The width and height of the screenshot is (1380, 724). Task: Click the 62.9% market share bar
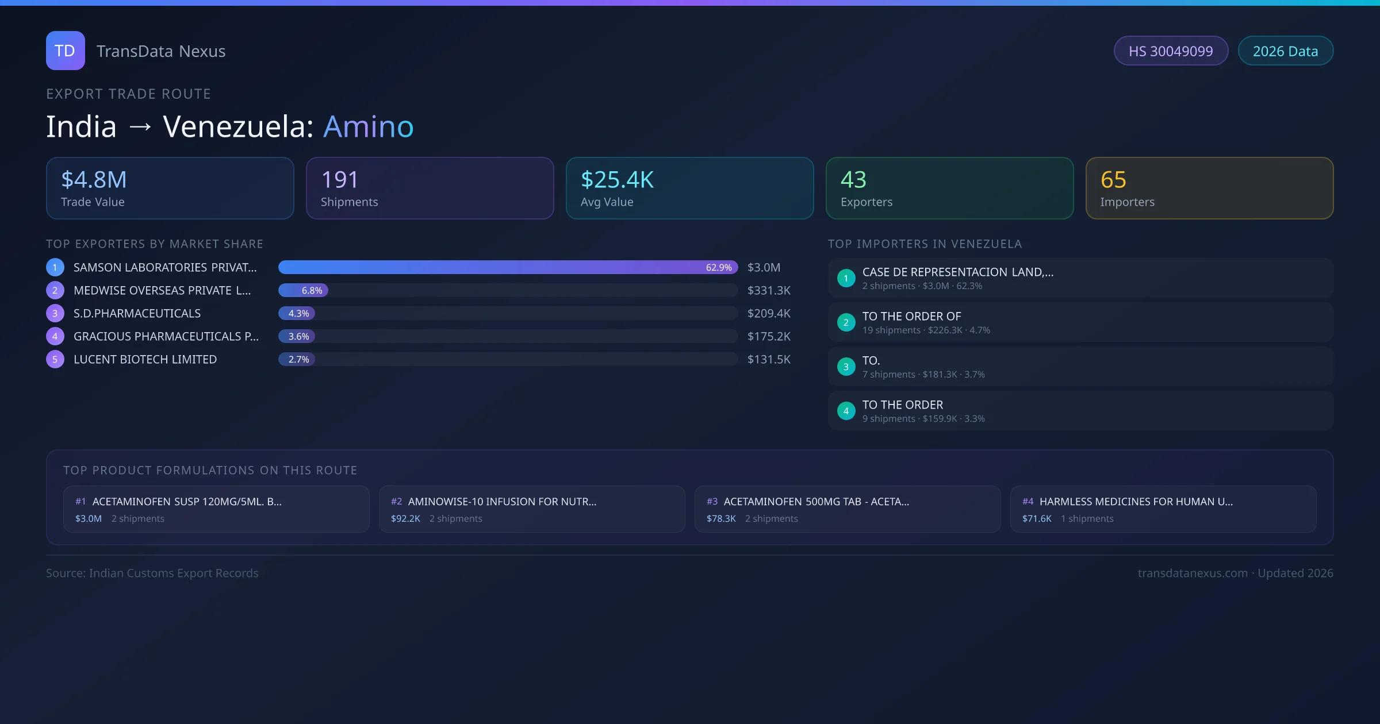507,267
